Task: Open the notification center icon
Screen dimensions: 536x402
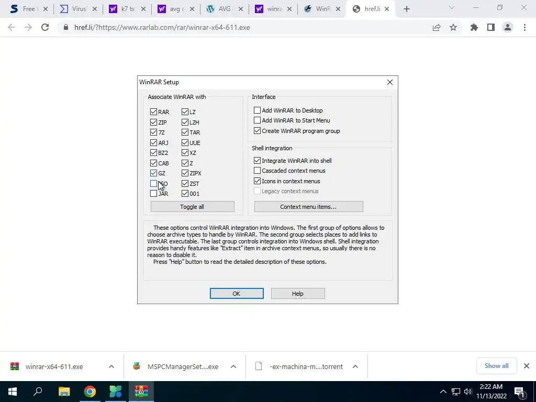Action: (519, 393)
